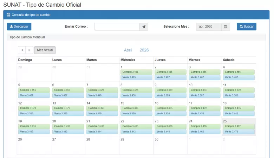The image size is (274, 158).
Task: Click Compra 3.467 on April 25
Action: (239, 126)
